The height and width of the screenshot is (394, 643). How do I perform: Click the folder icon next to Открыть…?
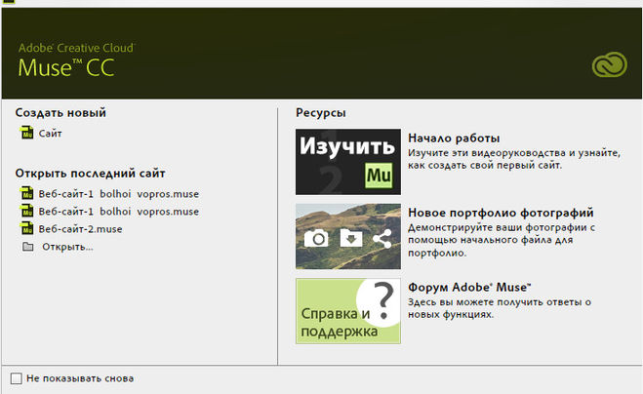(x=28, y=247)
